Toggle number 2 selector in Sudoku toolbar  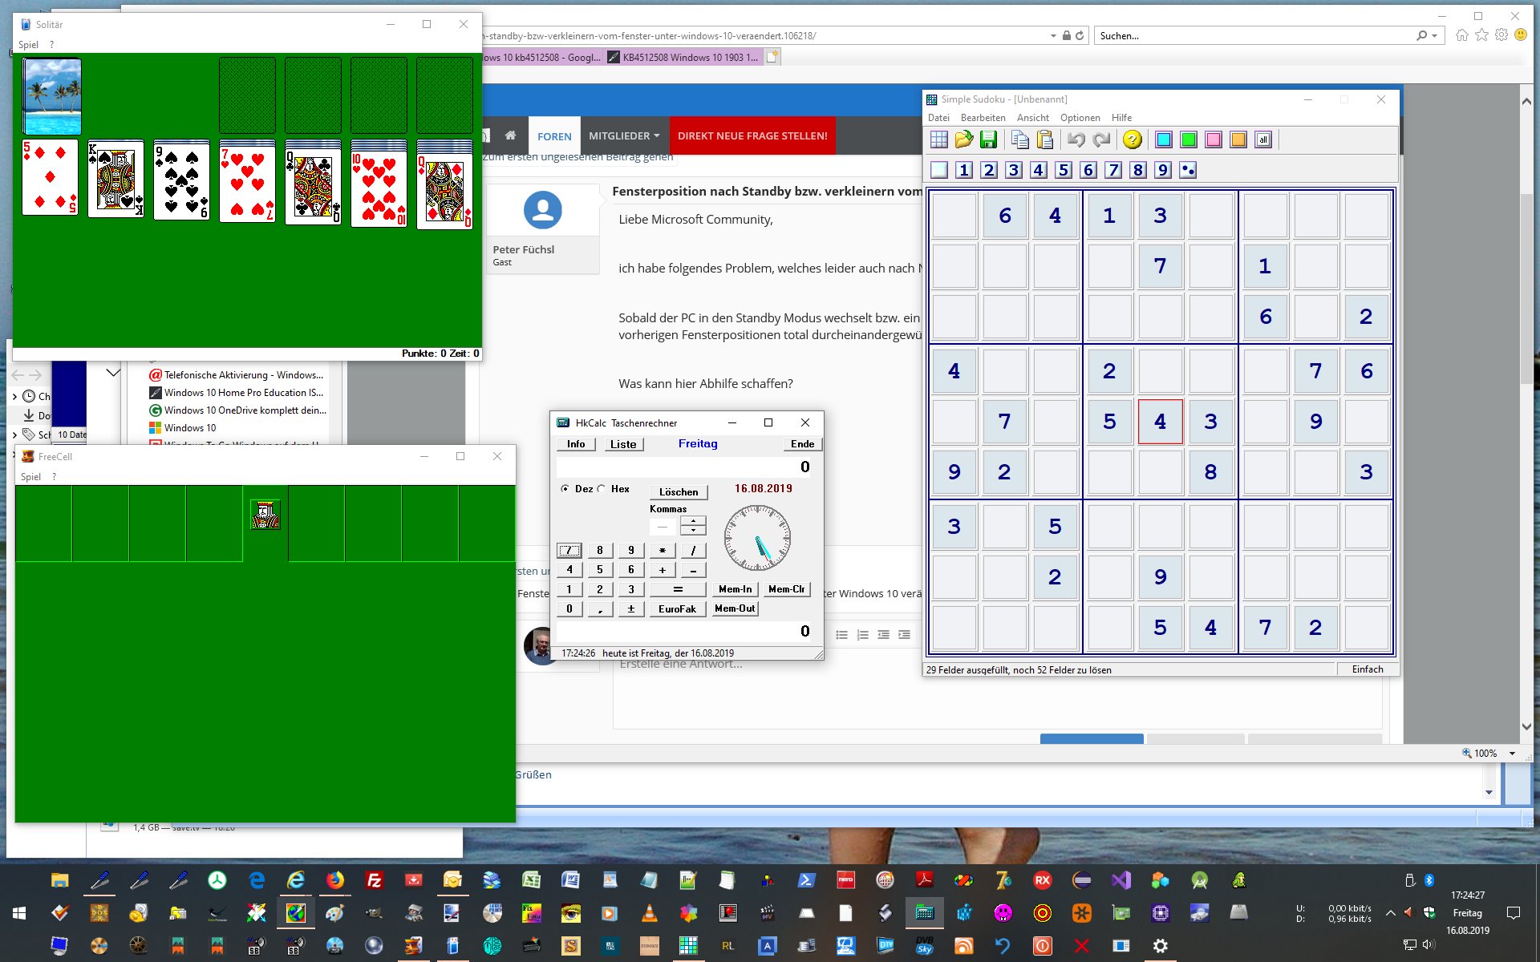pyautogui.click(x=989, y=170)
